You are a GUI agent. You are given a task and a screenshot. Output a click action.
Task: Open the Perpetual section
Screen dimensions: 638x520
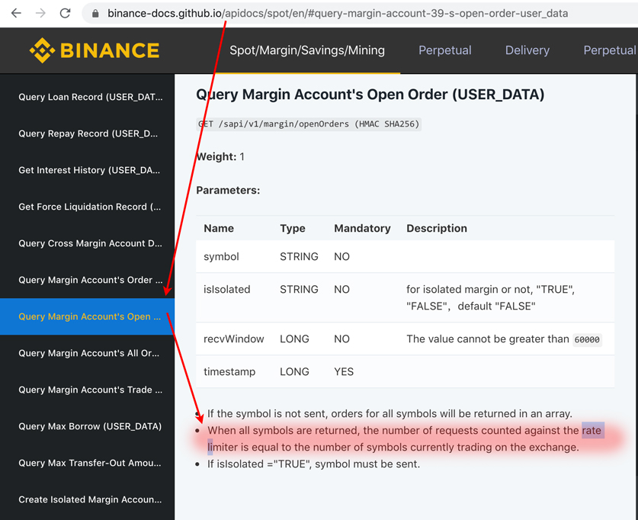[x=444, y=50]
